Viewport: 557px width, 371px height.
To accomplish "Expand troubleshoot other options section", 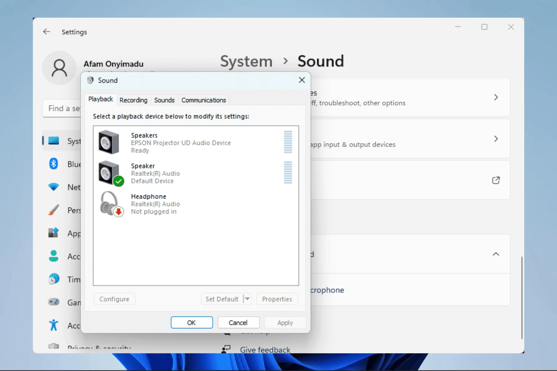I will pos(496,97).
